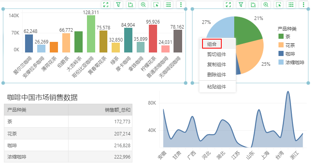This screenshot has width=311, height=166.
Task: Open the filter icon above the bar chart
Action: pyautogui.click(x=118, y=5)
